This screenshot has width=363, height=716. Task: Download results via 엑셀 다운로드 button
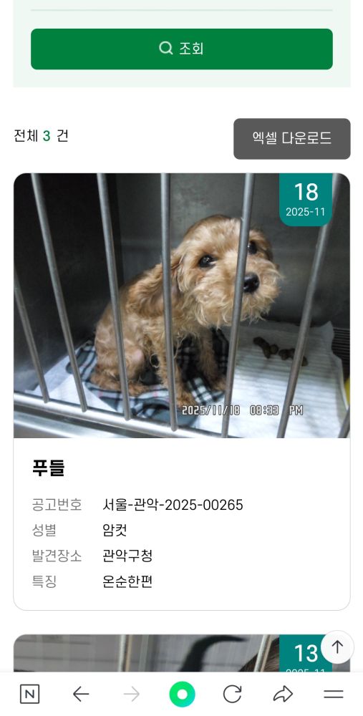pos(292,139)
